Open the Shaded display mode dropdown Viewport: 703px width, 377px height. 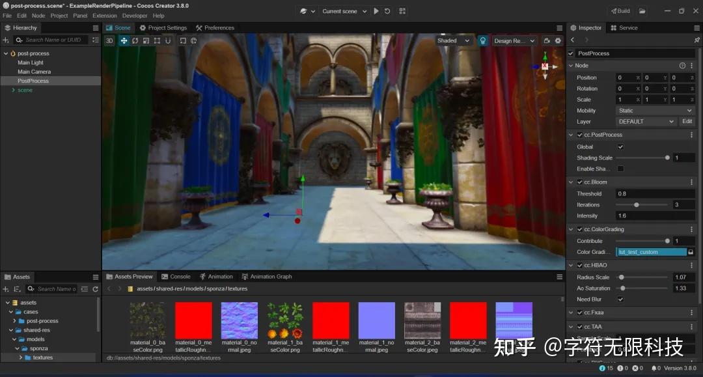pyautogui.click(x=454, y=40)
